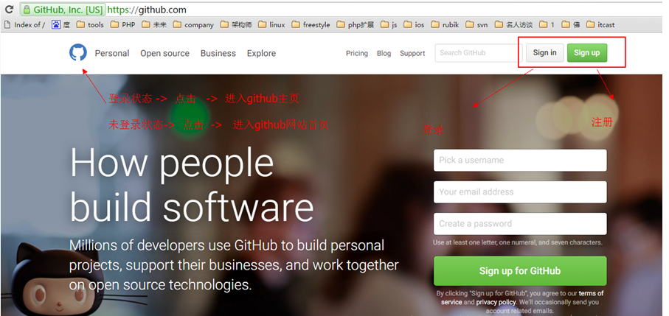Focus the 'Your email address' field
Viewport: 669px width, 316px height.
pos(520,192)
